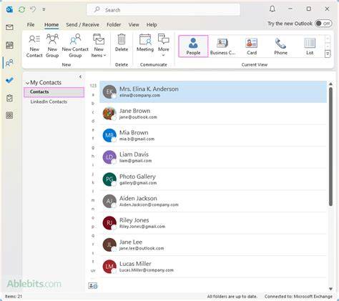Open the Tasks clipboard icon in sidebar
The width and height of the screenshot is (339, 301).
pyautogui.click(x=9, y=98)
